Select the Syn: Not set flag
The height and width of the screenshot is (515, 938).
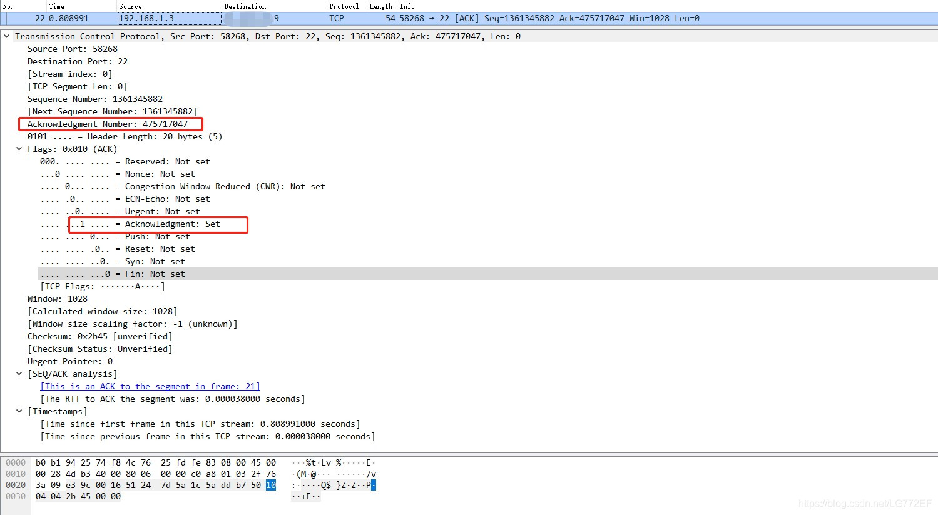113,261
